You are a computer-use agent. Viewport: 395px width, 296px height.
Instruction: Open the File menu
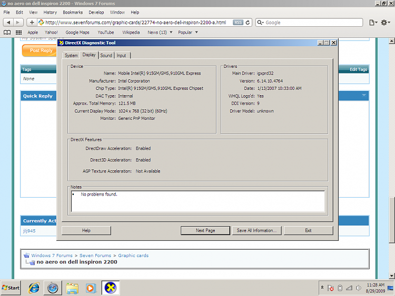click(6, 12)
